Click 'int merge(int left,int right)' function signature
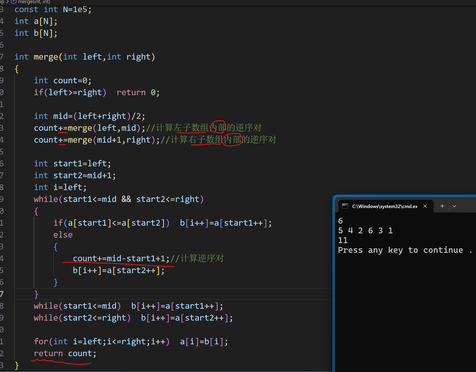Screen dimensions: 476x372 click(x=85, y=57)
